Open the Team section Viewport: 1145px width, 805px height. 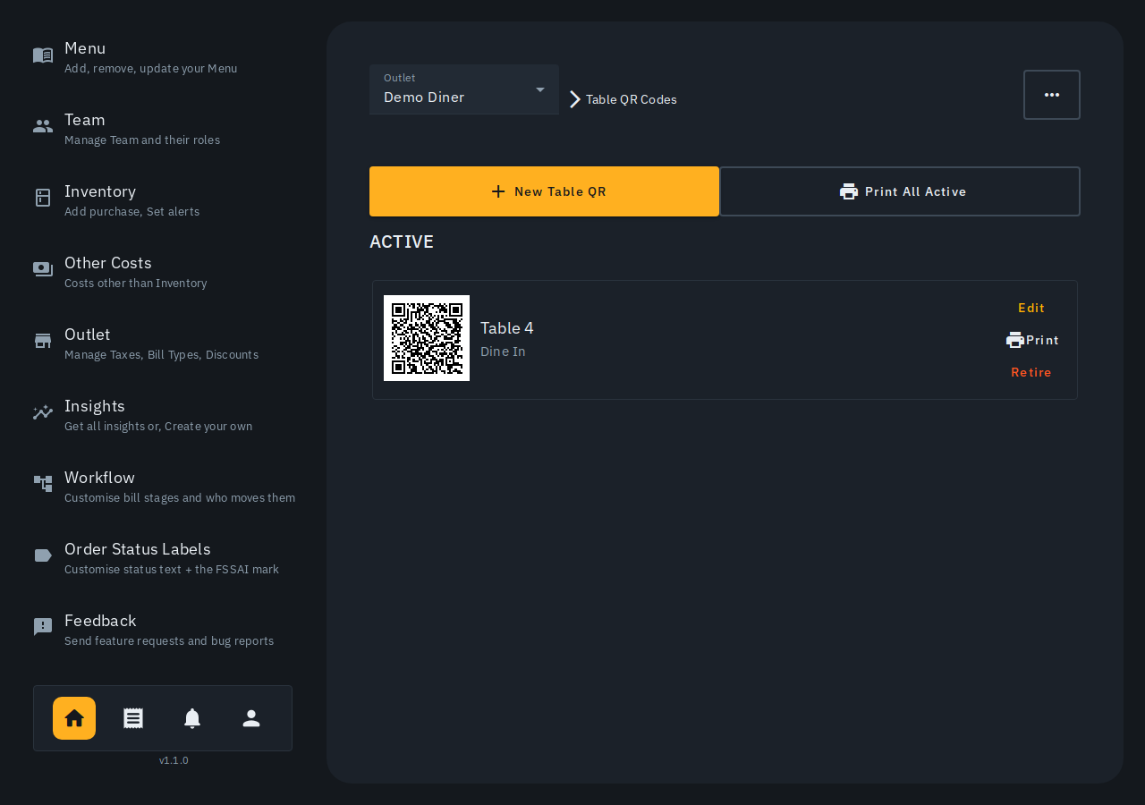point(163,128)
